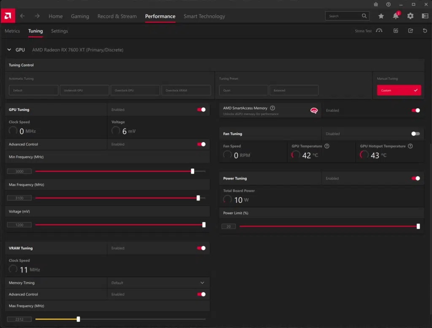Click the Stress Test gauge icon
432x328 pixels.
point(379,31)
